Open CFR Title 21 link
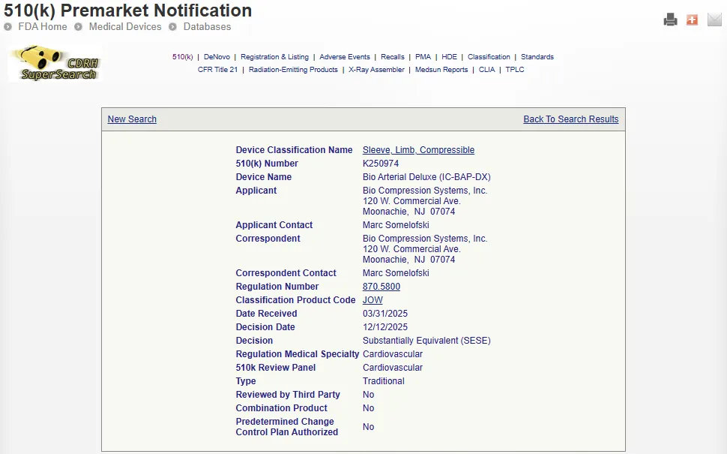 pyautogui.click(x=217, y=70)
